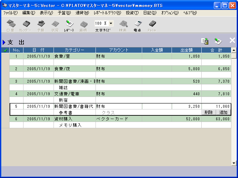Image resolution: width=238 pixels, height=178 pixels.
Task: Open the 編集(E) menu
Action: pos(29,13)
